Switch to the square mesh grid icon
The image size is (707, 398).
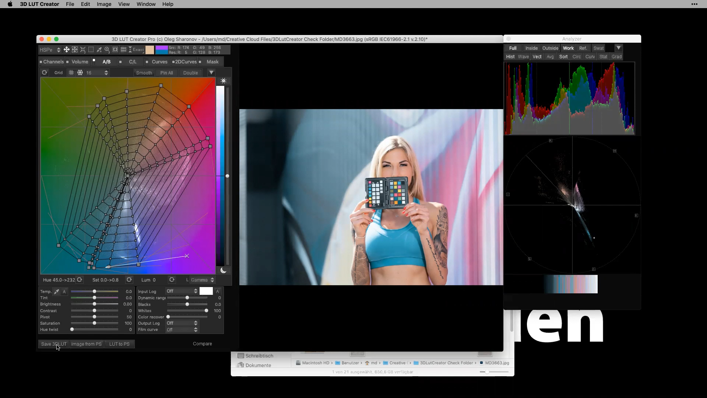pyautogui.click(x=71, y=73)
